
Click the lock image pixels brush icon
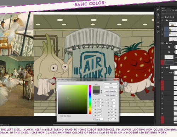[x=168, y=17]
